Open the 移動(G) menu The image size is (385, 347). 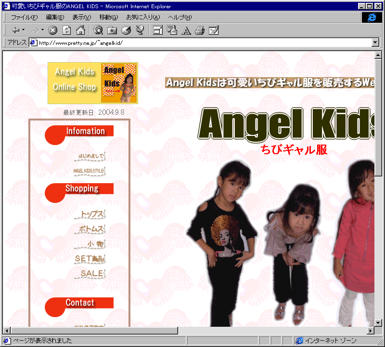tap(109, 17)
